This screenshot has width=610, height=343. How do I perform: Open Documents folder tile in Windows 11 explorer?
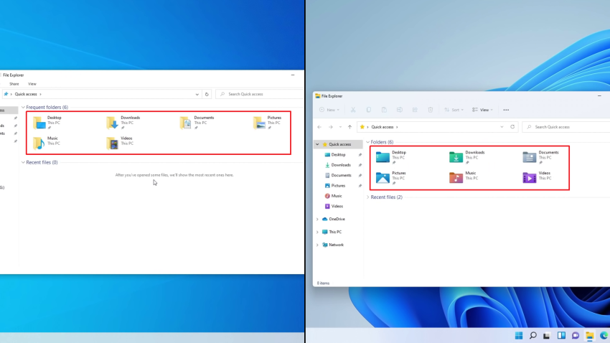pyautogui.click(x=541, y=157)
